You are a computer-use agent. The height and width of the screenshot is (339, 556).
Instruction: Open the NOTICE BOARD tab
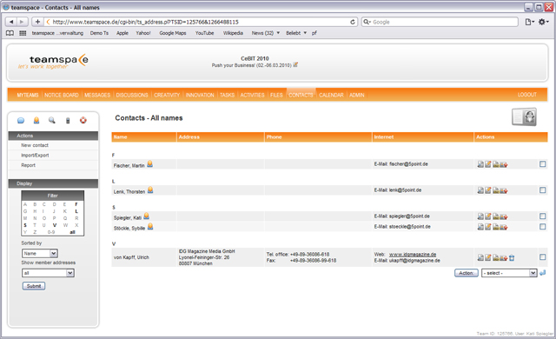pyautogui.click(x=62, y=95)
